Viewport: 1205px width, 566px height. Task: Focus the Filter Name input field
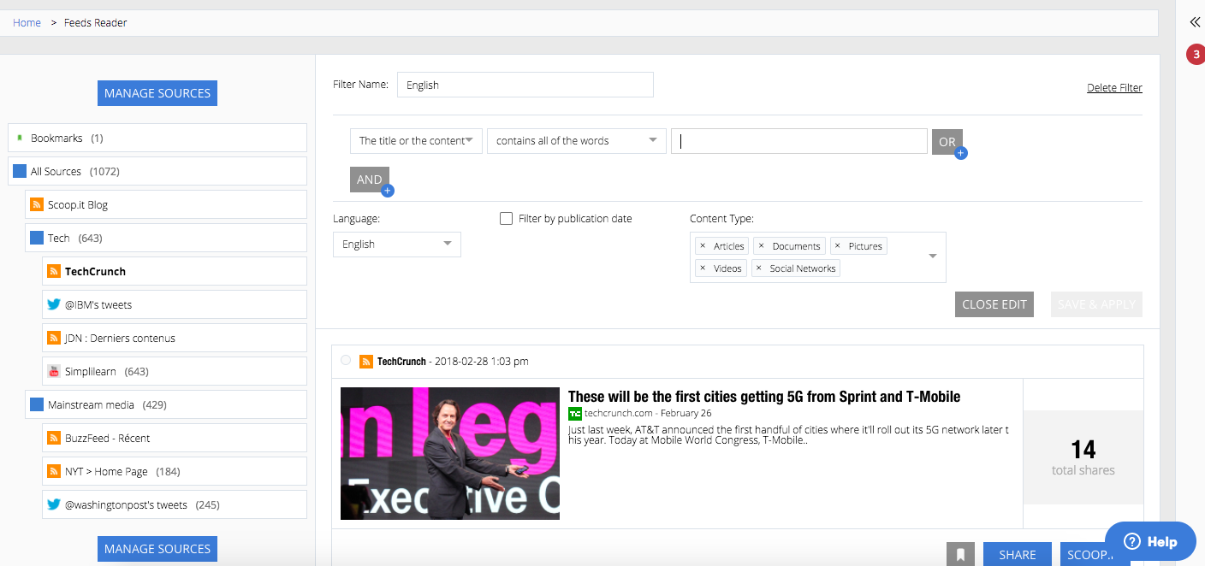click(525, 85)
